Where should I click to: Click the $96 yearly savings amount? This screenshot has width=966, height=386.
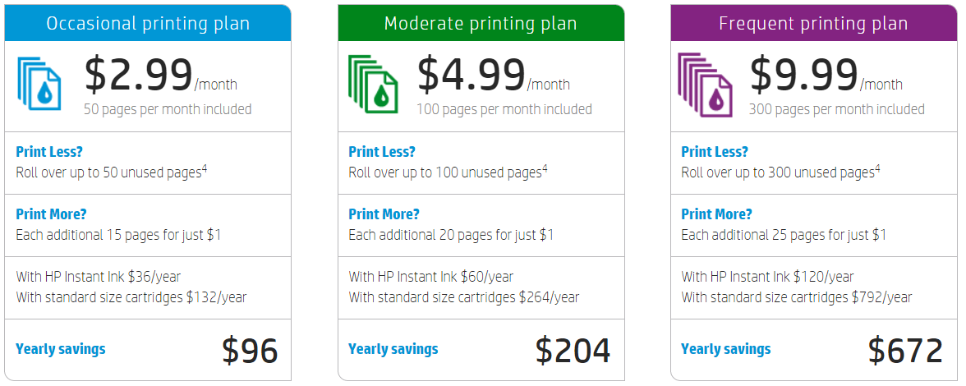250,351
